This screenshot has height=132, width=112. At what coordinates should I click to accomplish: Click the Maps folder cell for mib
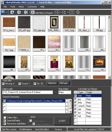point(94,109)
